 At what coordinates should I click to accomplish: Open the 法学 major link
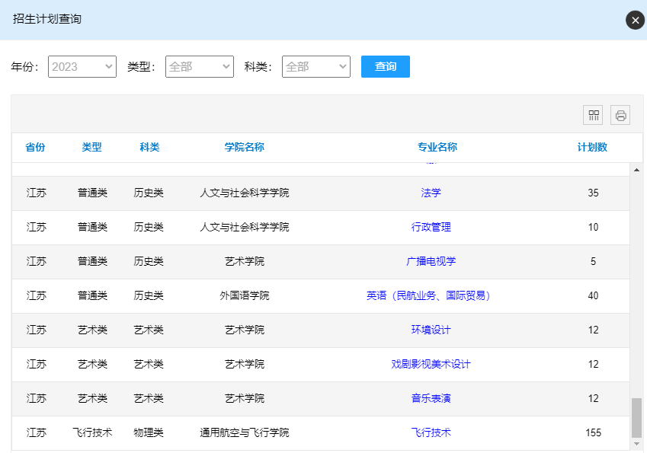point(431,193)
